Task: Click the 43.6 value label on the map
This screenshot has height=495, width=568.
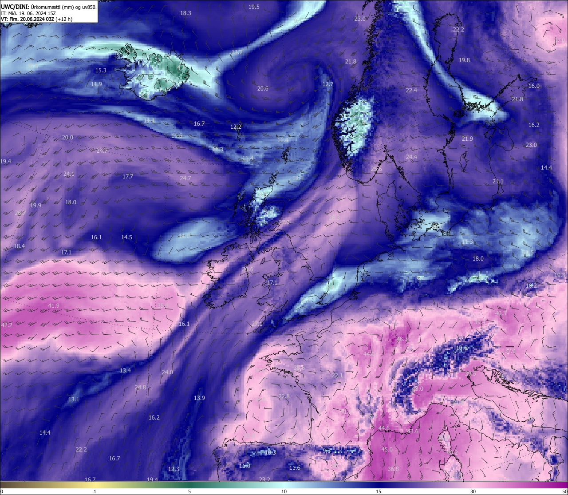Action: click(413, 432)
